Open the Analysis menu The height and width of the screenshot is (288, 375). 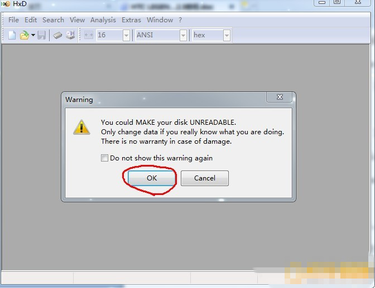coord(103,20)
